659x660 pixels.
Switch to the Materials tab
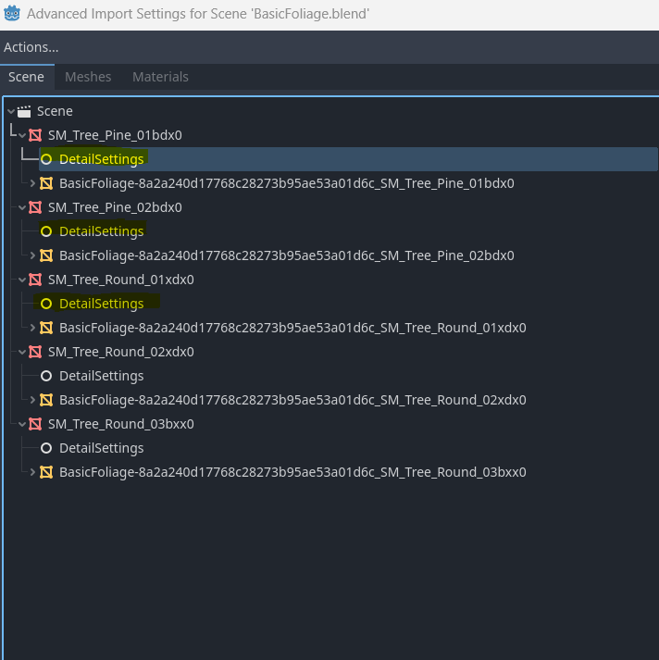tap(160, 77)
